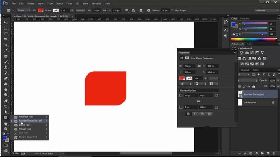Click Brightness/Contrast adjustment sun icon
Screen dimensions: 280x157
tap(241, 52)
